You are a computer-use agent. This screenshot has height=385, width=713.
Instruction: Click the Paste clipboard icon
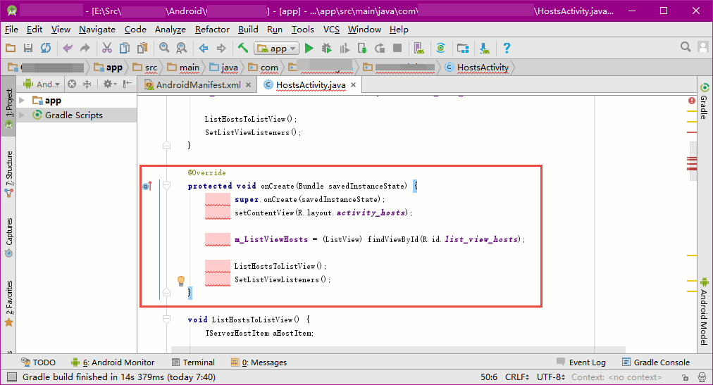(x=142, y=48)
